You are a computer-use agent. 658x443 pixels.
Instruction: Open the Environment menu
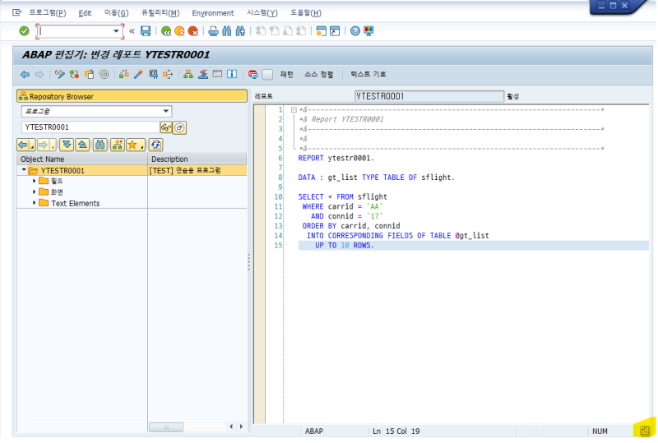(x=213, y=13)
